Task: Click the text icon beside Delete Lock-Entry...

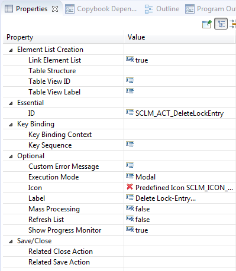Action: 130,197
